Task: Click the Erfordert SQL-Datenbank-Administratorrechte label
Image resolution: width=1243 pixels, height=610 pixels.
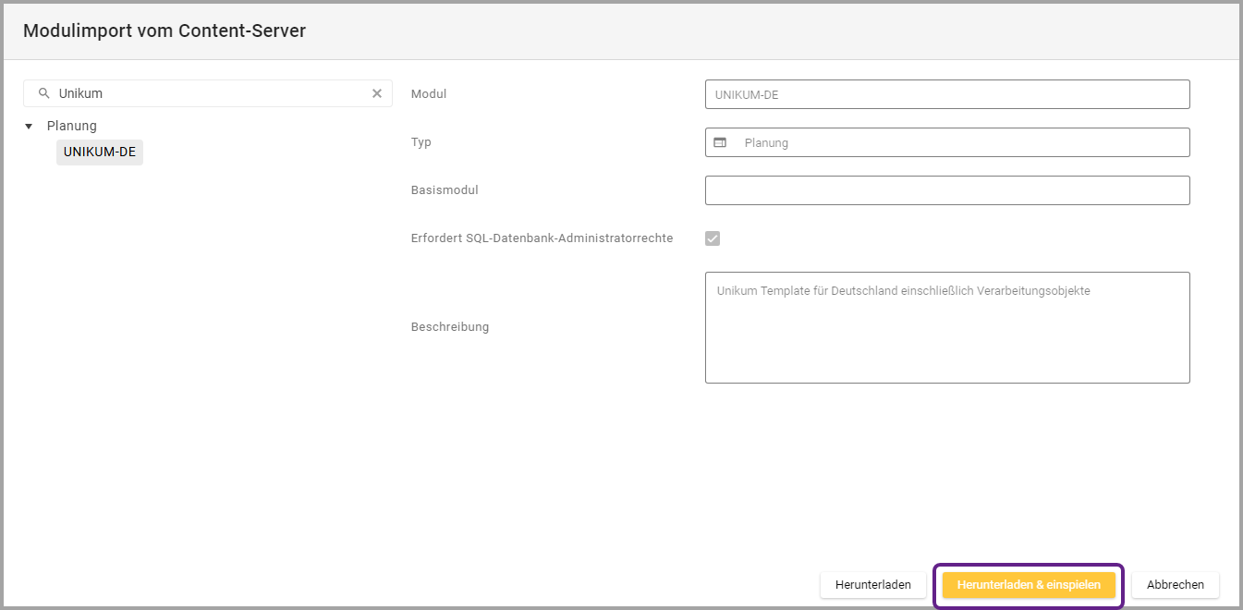Action: tap(542, 238)
